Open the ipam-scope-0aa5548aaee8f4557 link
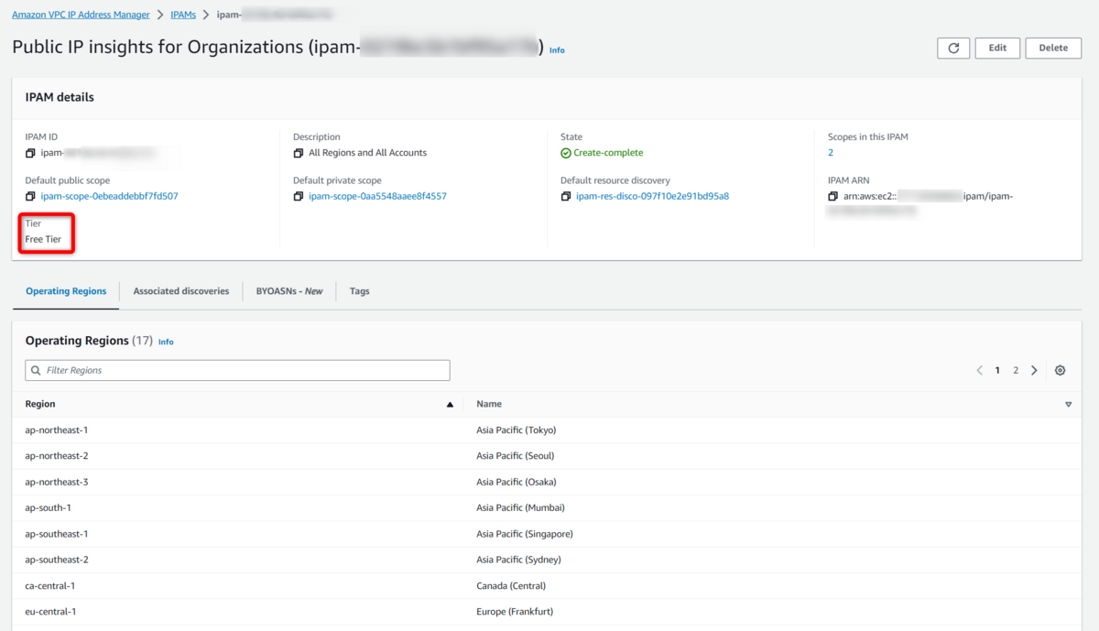The height and width of the screenshot is (631, 1099). pyautogui.click(x=377, y=196)
